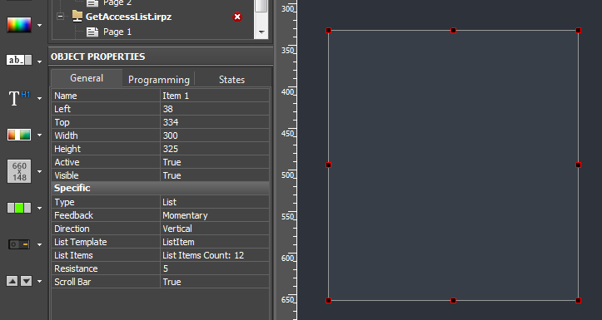Click the list object on the canvas

point(453,165)
